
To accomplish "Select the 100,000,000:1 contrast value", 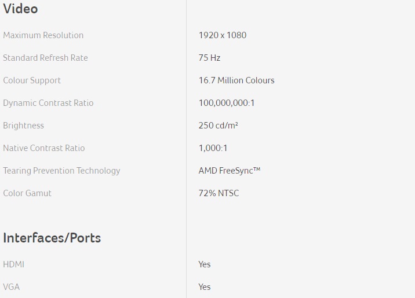I will point(227,103).
